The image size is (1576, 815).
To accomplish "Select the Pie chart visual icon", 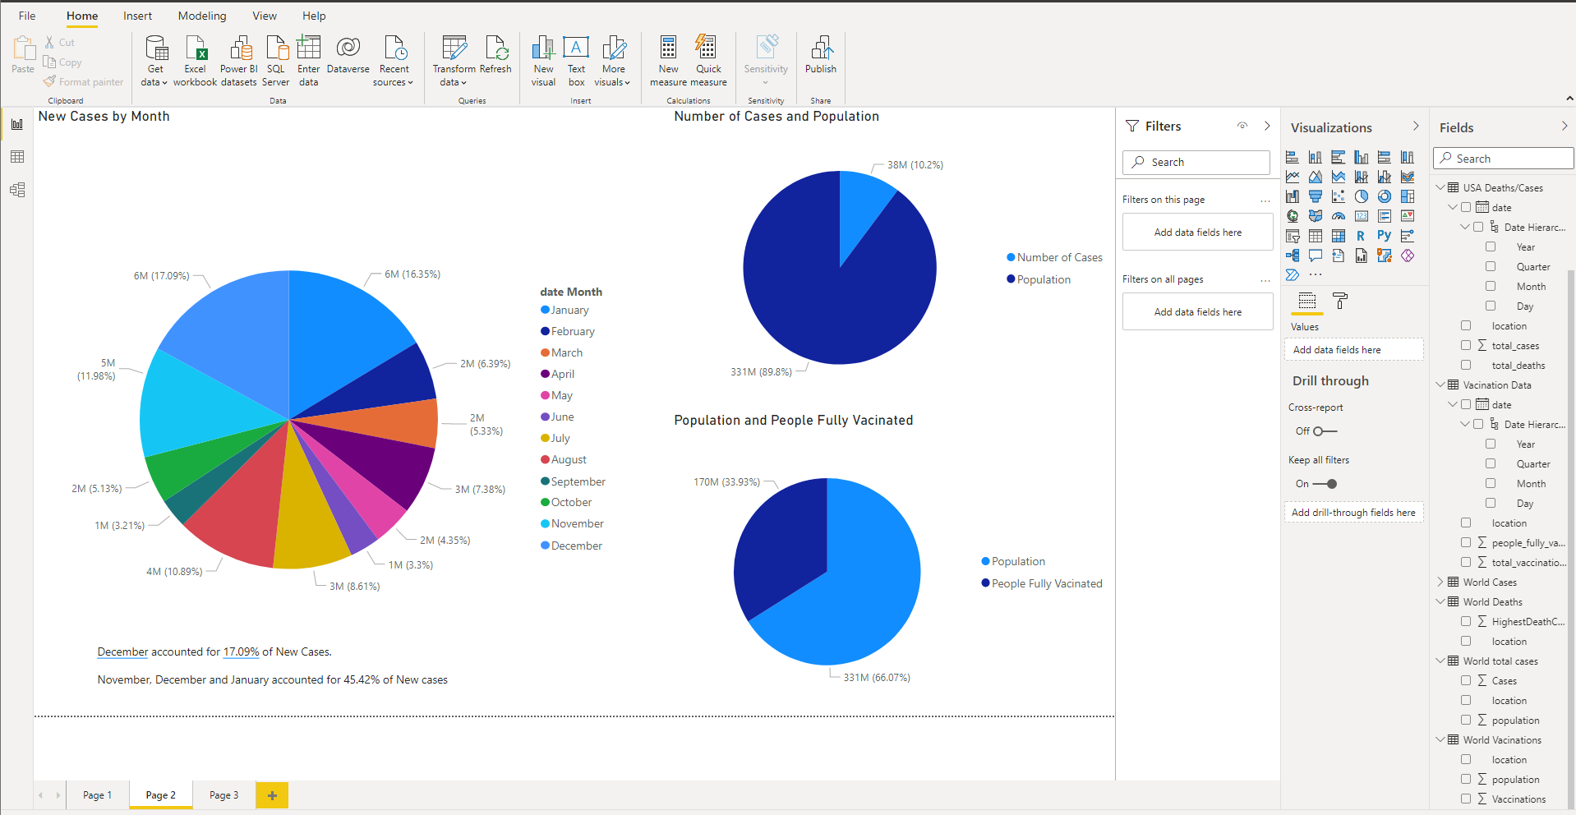I will coord(1362,196).
